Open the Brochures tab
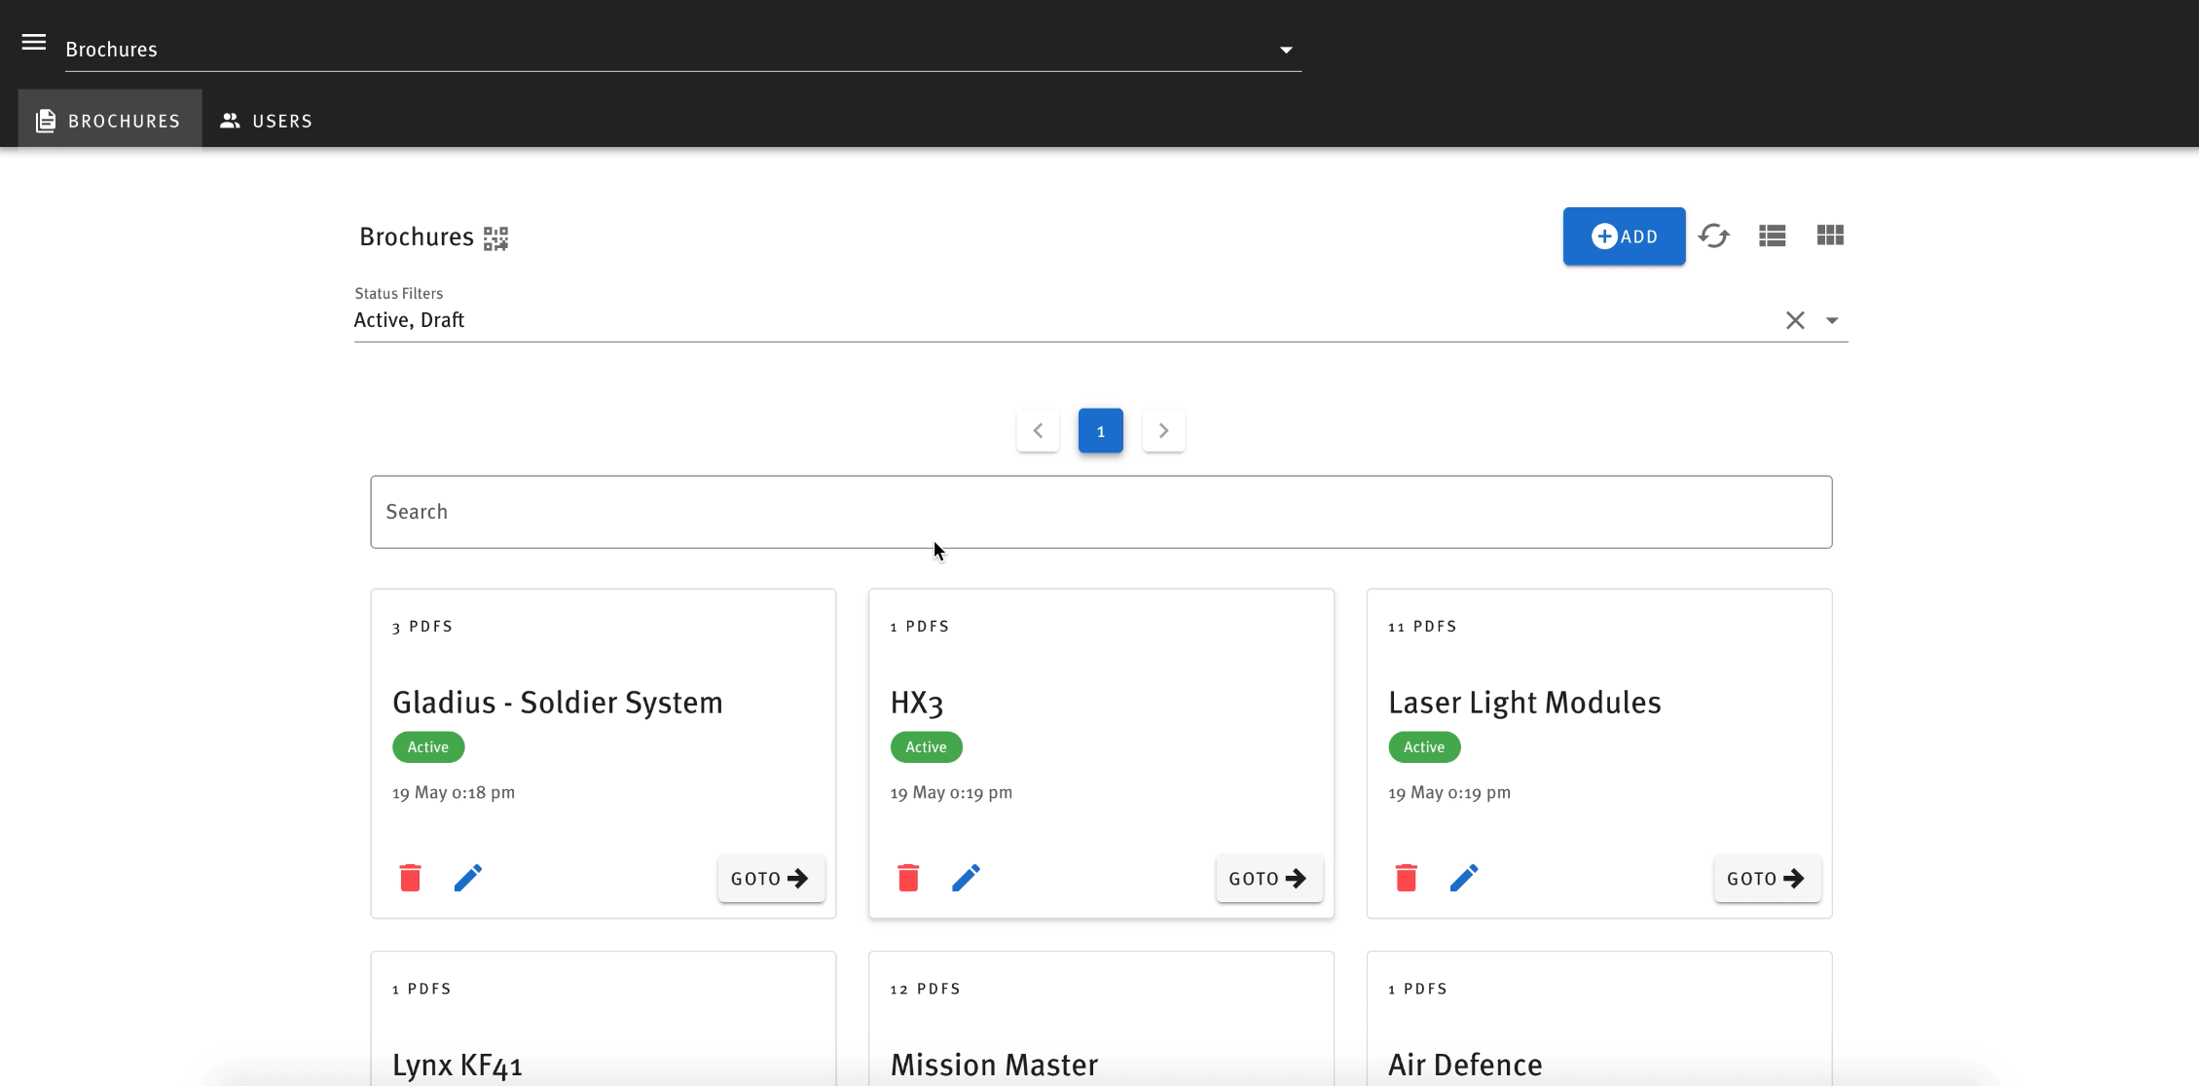 click(x=110, y=121)
